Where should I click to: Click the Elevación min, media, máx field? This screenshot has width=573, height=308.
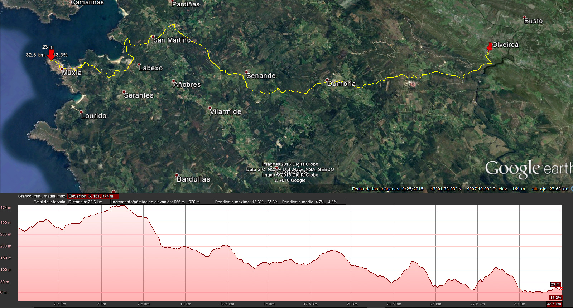93,196
